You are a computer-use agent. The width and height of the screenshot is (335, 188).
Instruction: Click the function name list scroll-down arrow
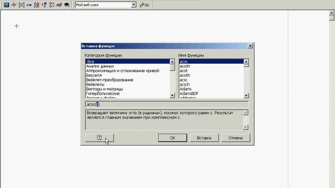(246, 96)
